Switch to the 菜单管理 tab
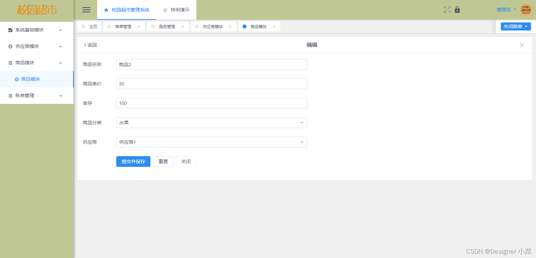536x258 pixels. click(x=124, y=26)
